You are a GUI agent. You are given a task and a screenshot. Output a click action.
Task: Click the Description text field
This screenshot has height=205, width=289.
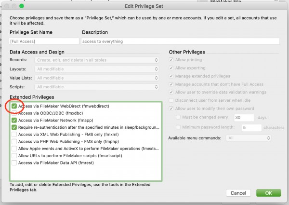click(180, 41)
